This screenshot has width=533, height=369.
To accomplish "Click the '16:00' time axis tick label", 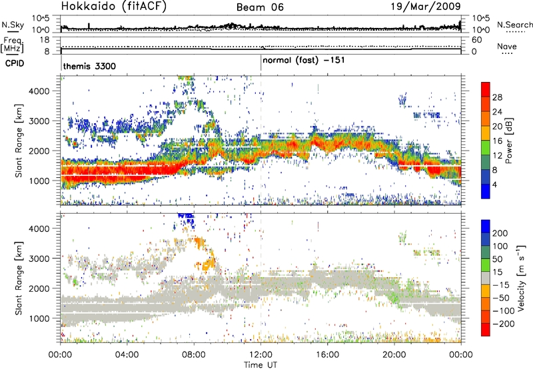I will click(327, 355).
